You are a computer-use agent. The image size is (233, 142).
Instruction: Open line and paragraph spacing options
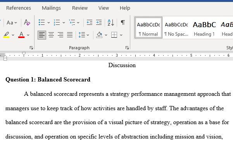82,35
